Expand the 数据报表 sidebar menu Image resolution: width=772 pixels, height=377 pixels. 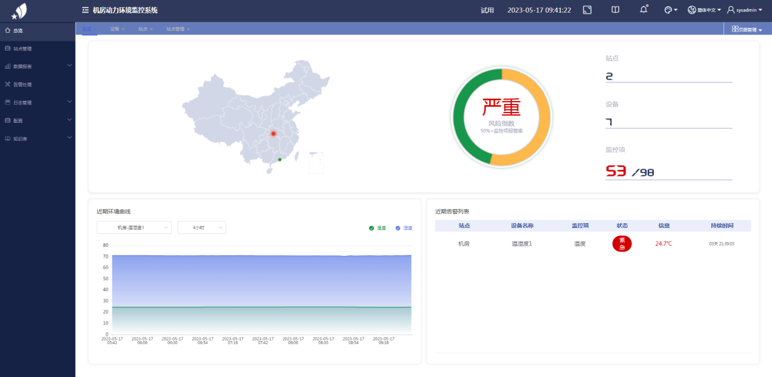click(37, 66)
